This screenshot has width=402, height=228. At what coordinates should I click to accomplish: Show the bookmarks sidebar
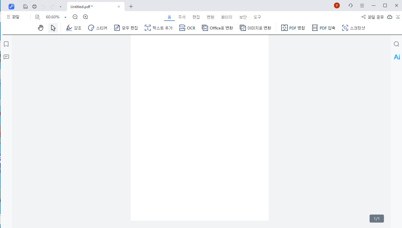coord(6,44)
